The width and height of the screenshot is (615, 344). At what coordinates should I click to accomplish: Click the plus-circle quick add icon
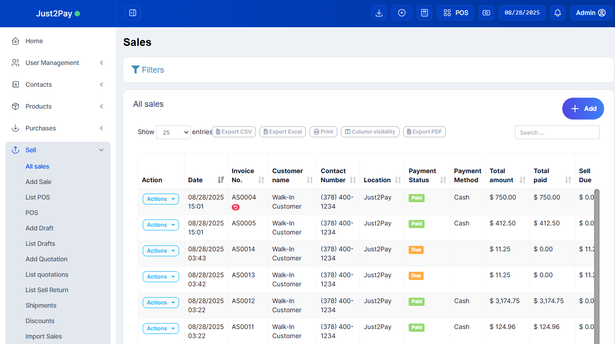(401, 13)
